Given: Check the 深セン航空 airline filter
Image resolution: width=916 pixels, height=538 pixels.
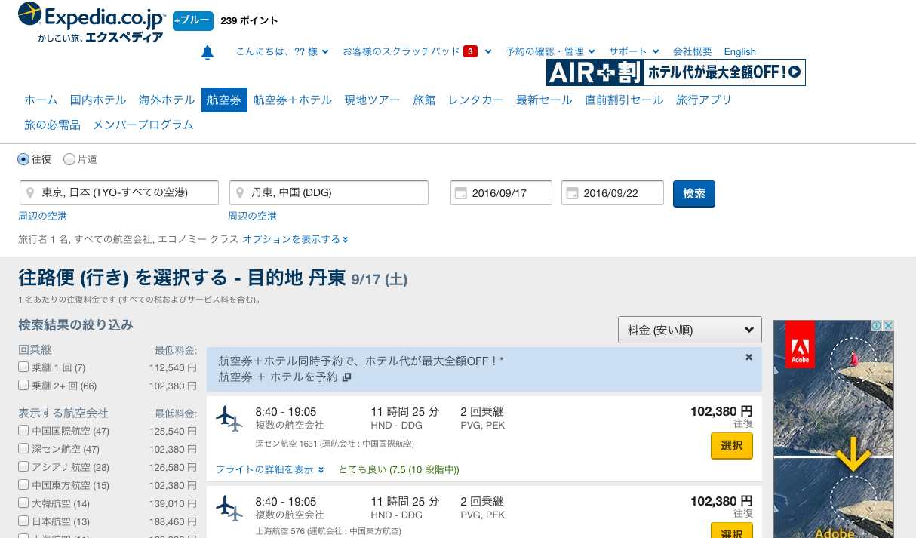Looking at the screenshot, I should click(23, 449).
